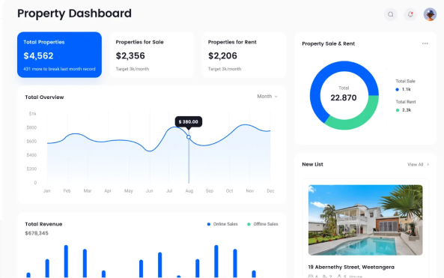Click the green Total Rent legend dot
This screenshot has width=444, height=278.
coord(398,110)
